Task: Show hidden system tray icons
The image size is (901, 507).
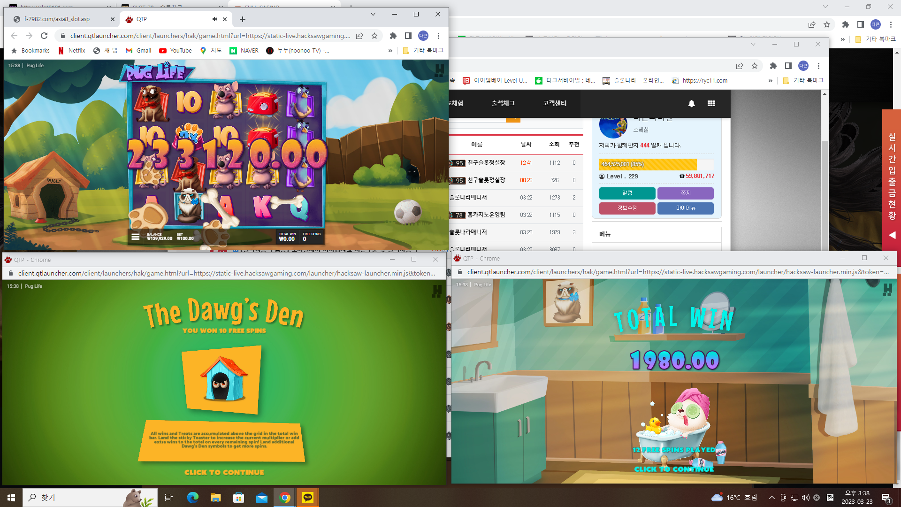Action: [772, 498]
